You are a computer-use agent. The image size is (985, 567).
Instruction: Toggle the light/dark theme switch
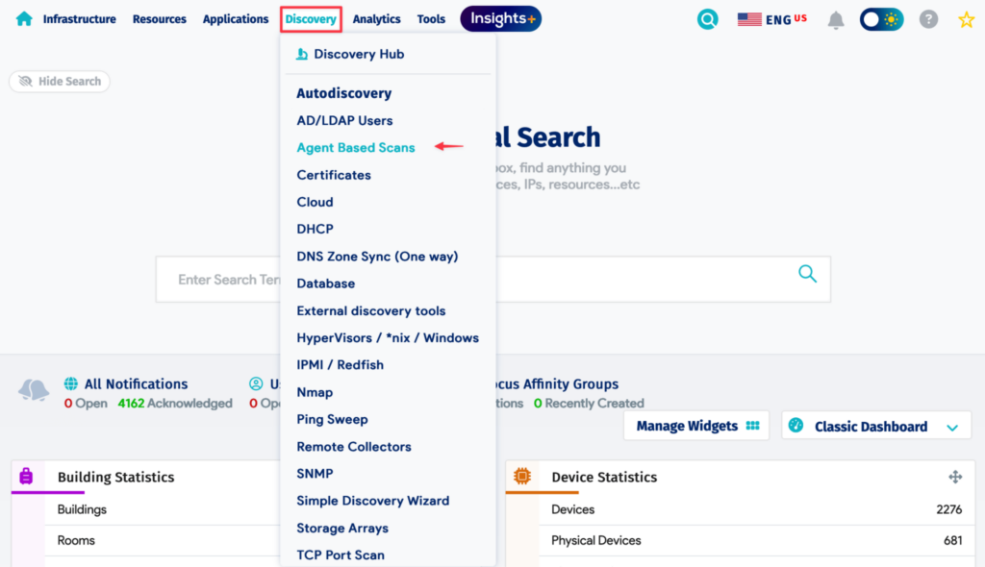[881, 19]
